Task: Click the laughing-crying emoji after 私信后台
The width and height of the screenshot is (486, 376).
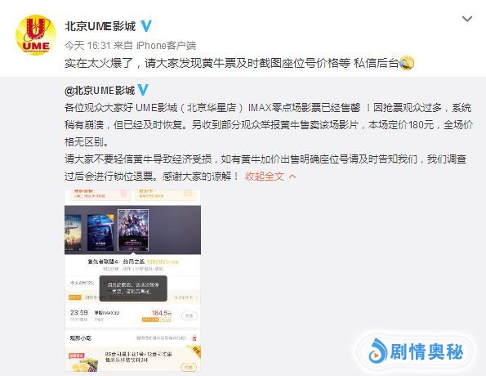Action: click(406, 63)
